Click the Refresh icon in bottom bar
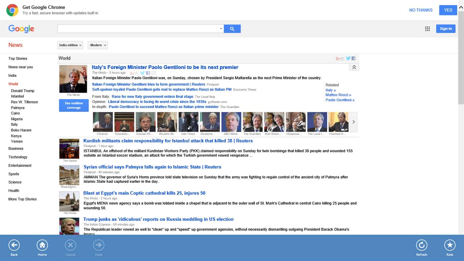This screenshot has width=464, height=261. pyautogui.click(x=421, y=246)
